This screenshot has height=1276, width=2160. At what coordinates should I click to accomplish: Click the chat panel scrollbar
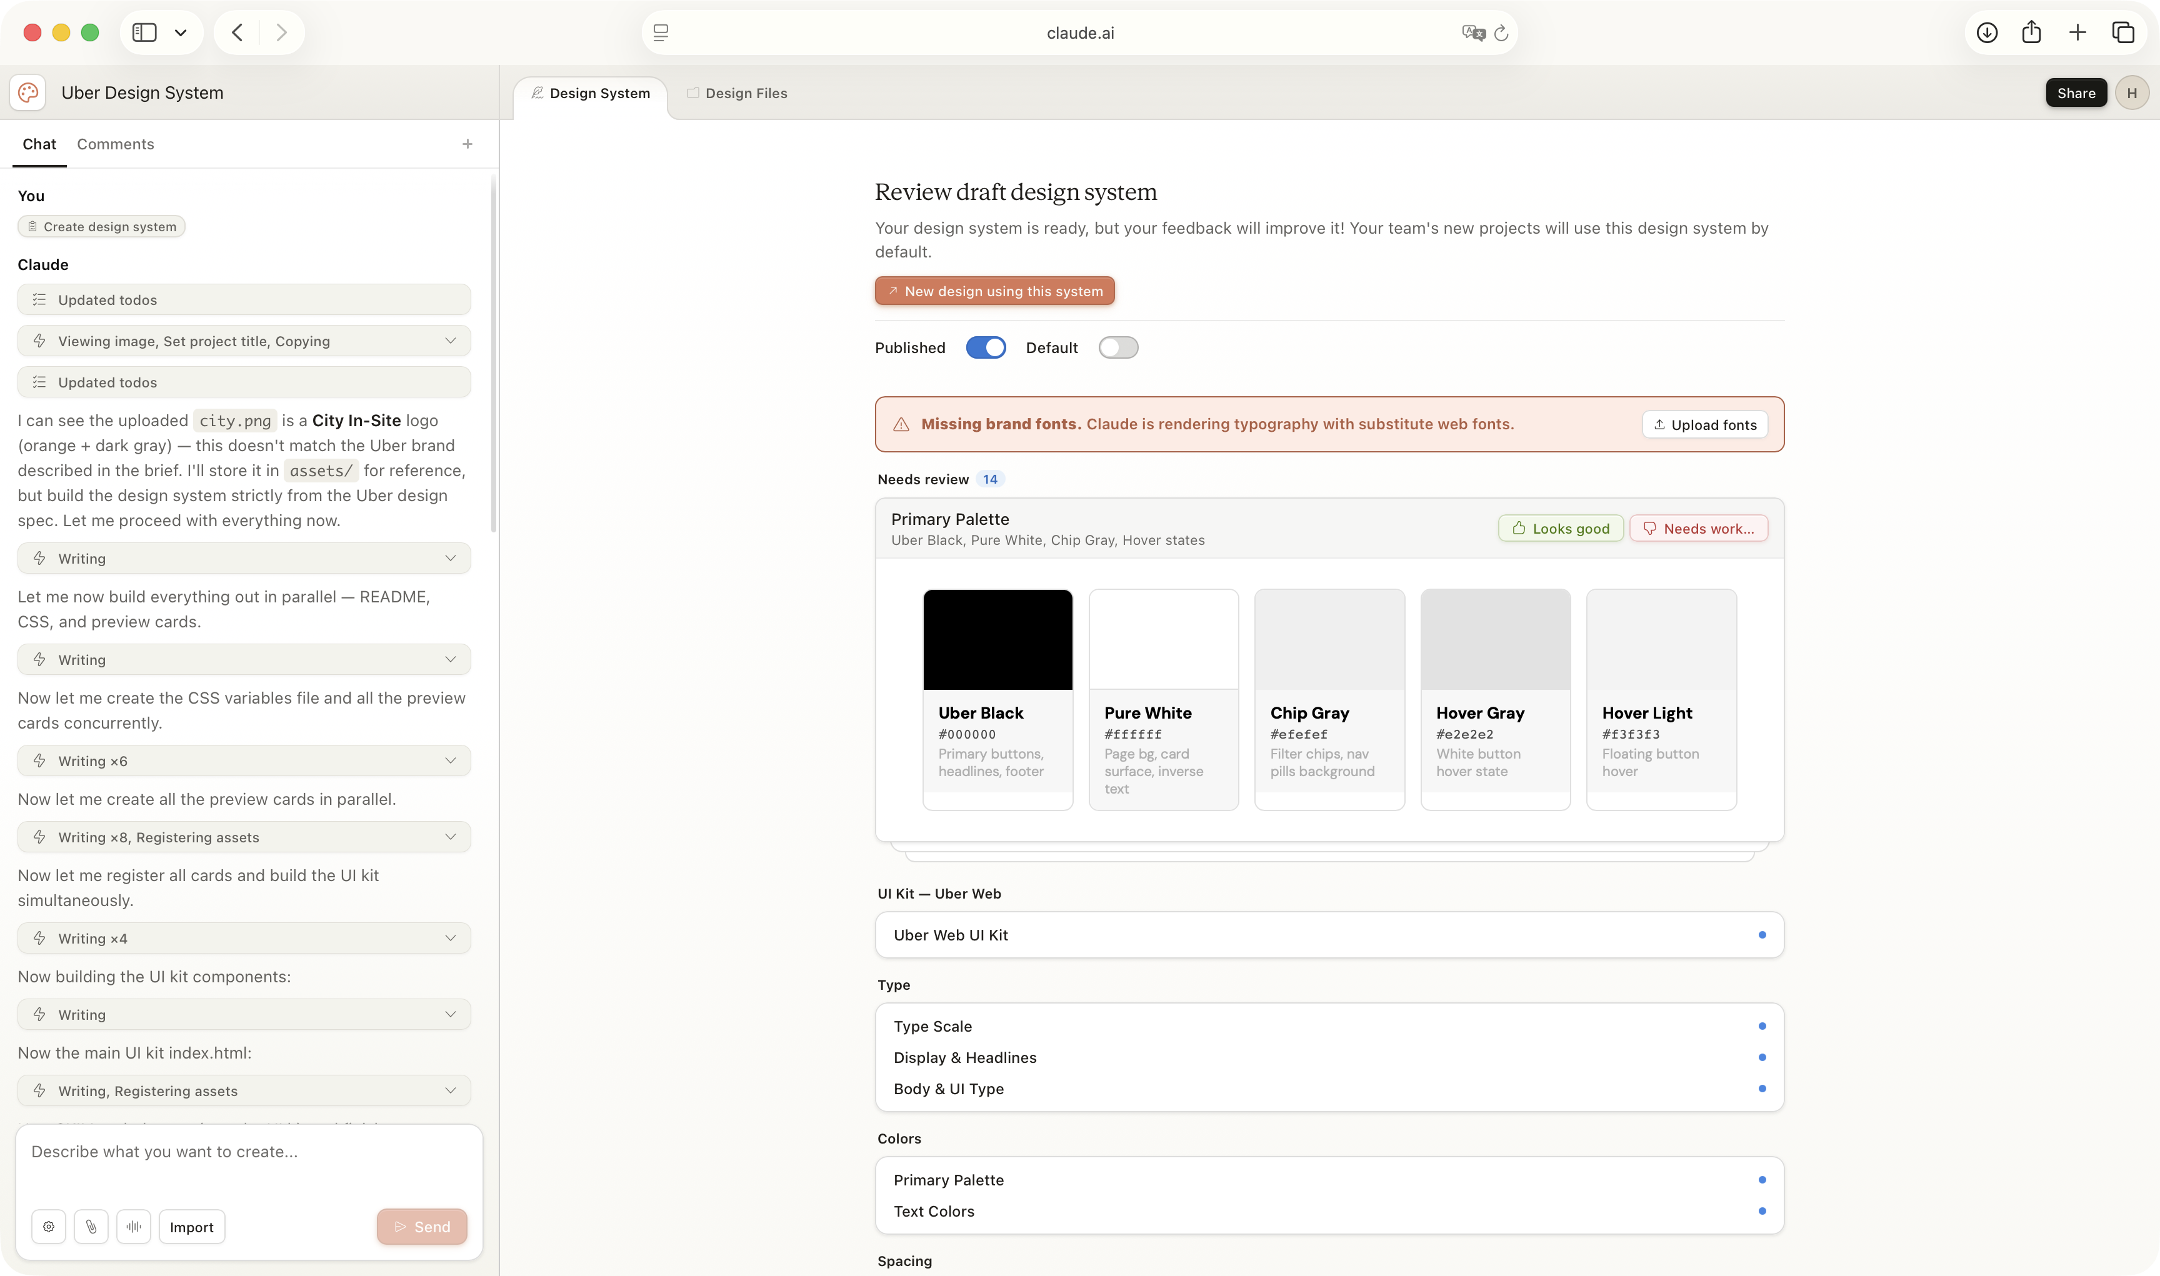(494, 352)
